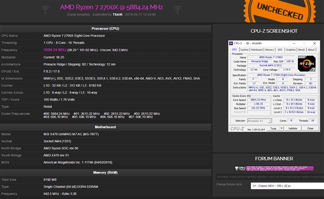This screenshot has width=324, height=199.
Task: Open the About tab in CPU-Z
Action: point(311,50)
